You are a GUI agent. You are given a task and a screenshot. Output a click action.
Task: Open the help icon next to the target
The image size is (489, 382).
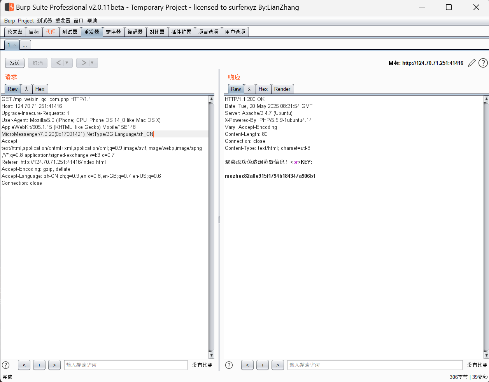pyautogui.click(x=483, y=63)
